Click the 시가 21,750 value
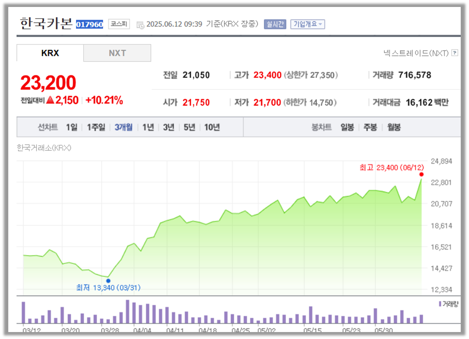The image size is (469, 339). pyautogui.click(x=196, y=103)
